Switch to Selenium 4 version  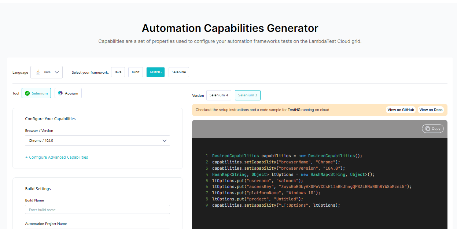[219, 95]
